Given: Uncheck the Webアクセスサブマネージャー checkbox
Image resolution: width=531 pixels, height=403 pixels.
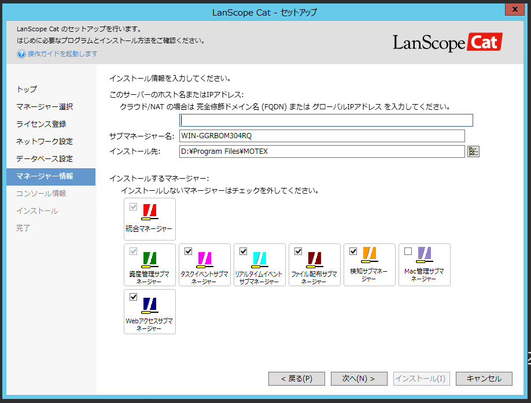Looking at the screenshot, I should point(132,298).
